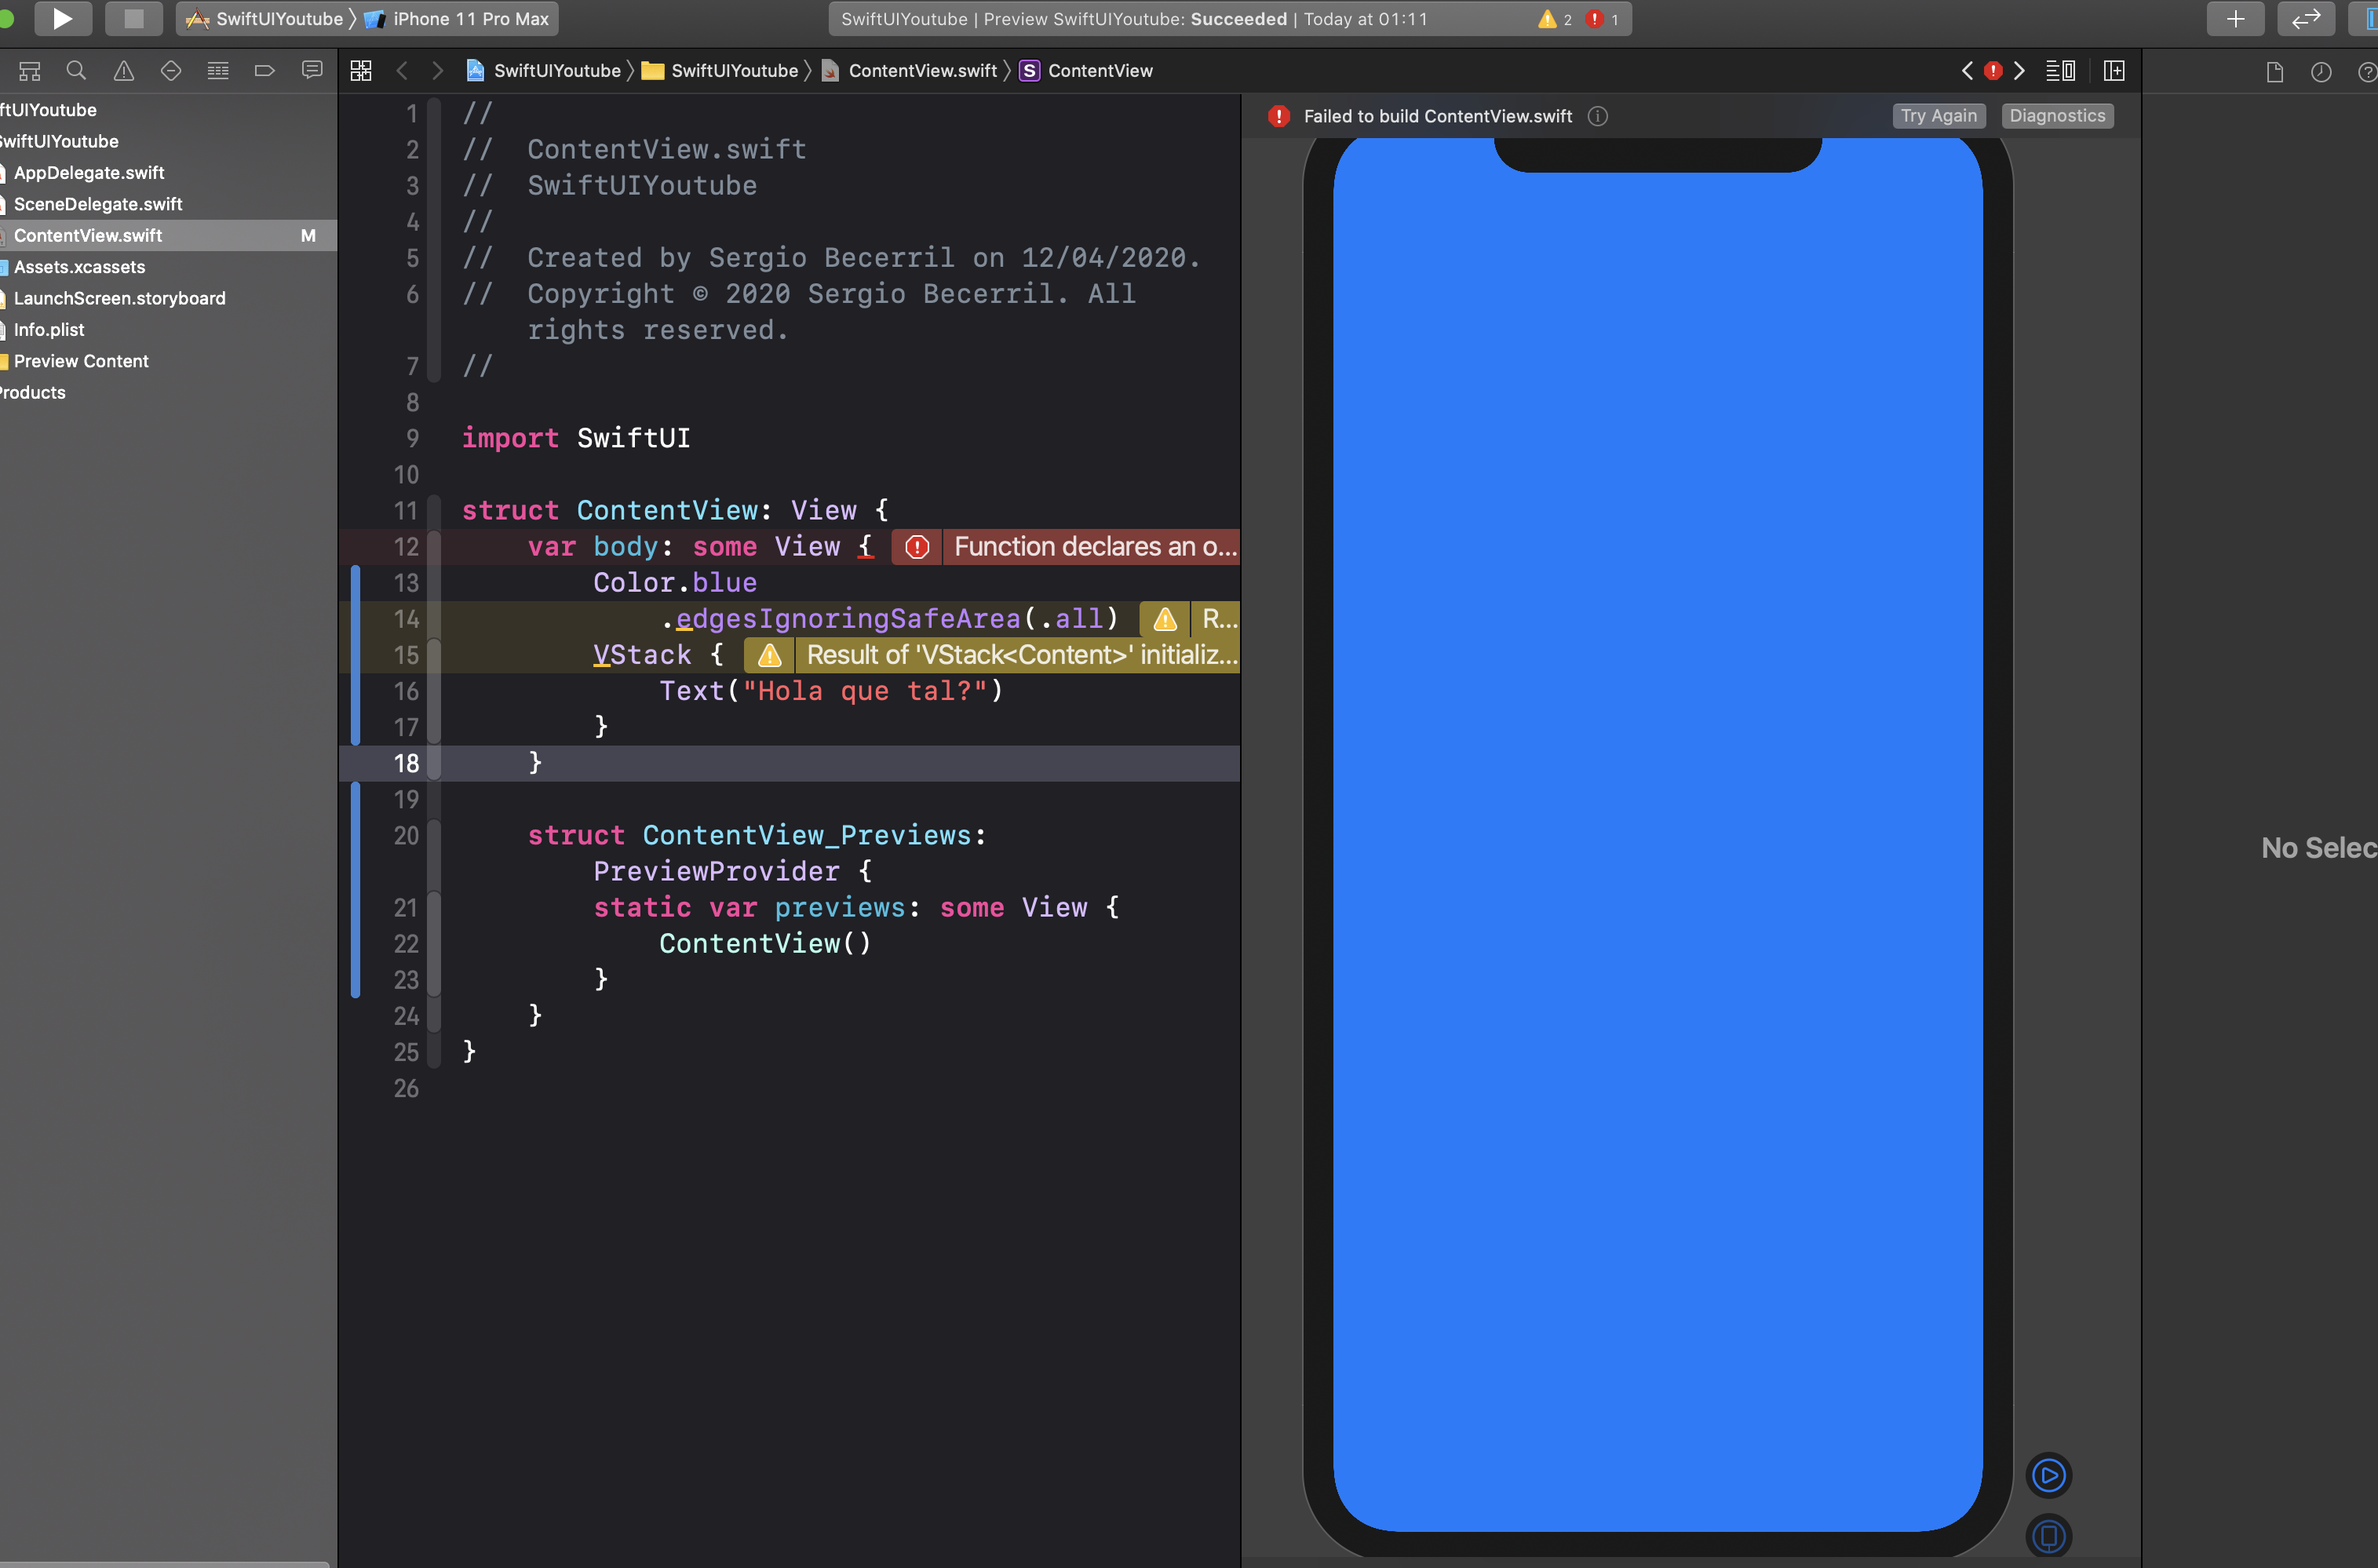Viewport: 2378px width, 1568px height.
Task: Open the errors count in activity bar
Action: click(1602, 19)
